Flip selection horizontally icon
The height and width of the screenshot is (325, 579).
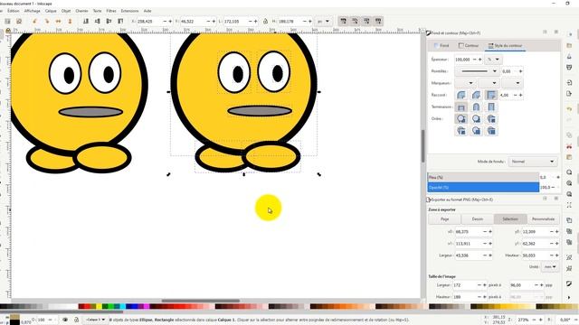coord(58,22)
